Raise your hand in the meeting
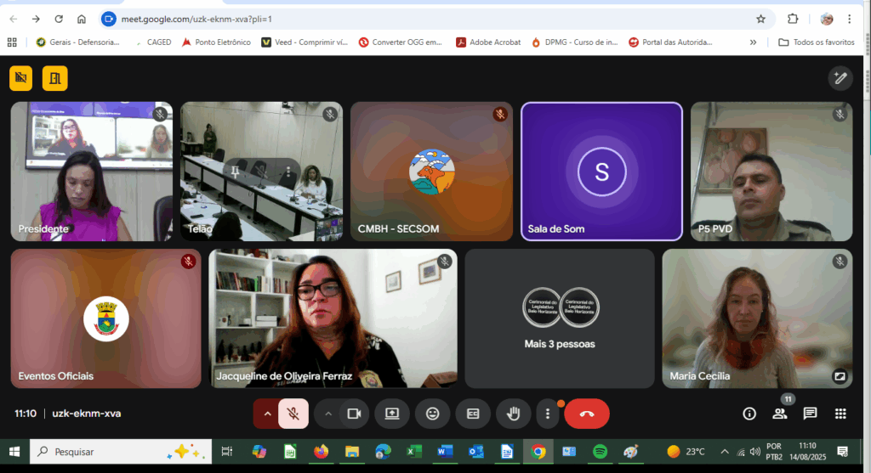871x473 pixels. tap(513, 414)
